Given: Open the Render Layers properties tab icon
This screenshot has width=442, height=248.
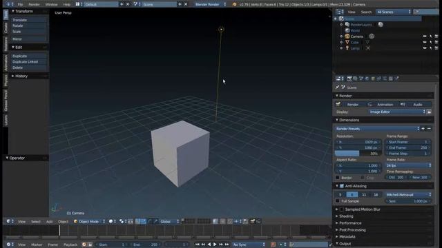Looking at the screenshot, I should (355, 79).
